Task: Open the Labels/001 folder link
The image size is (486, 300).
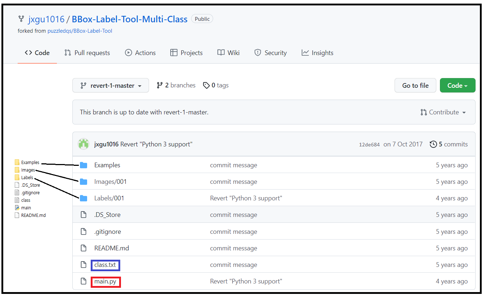Action: (x=109, y=198)
